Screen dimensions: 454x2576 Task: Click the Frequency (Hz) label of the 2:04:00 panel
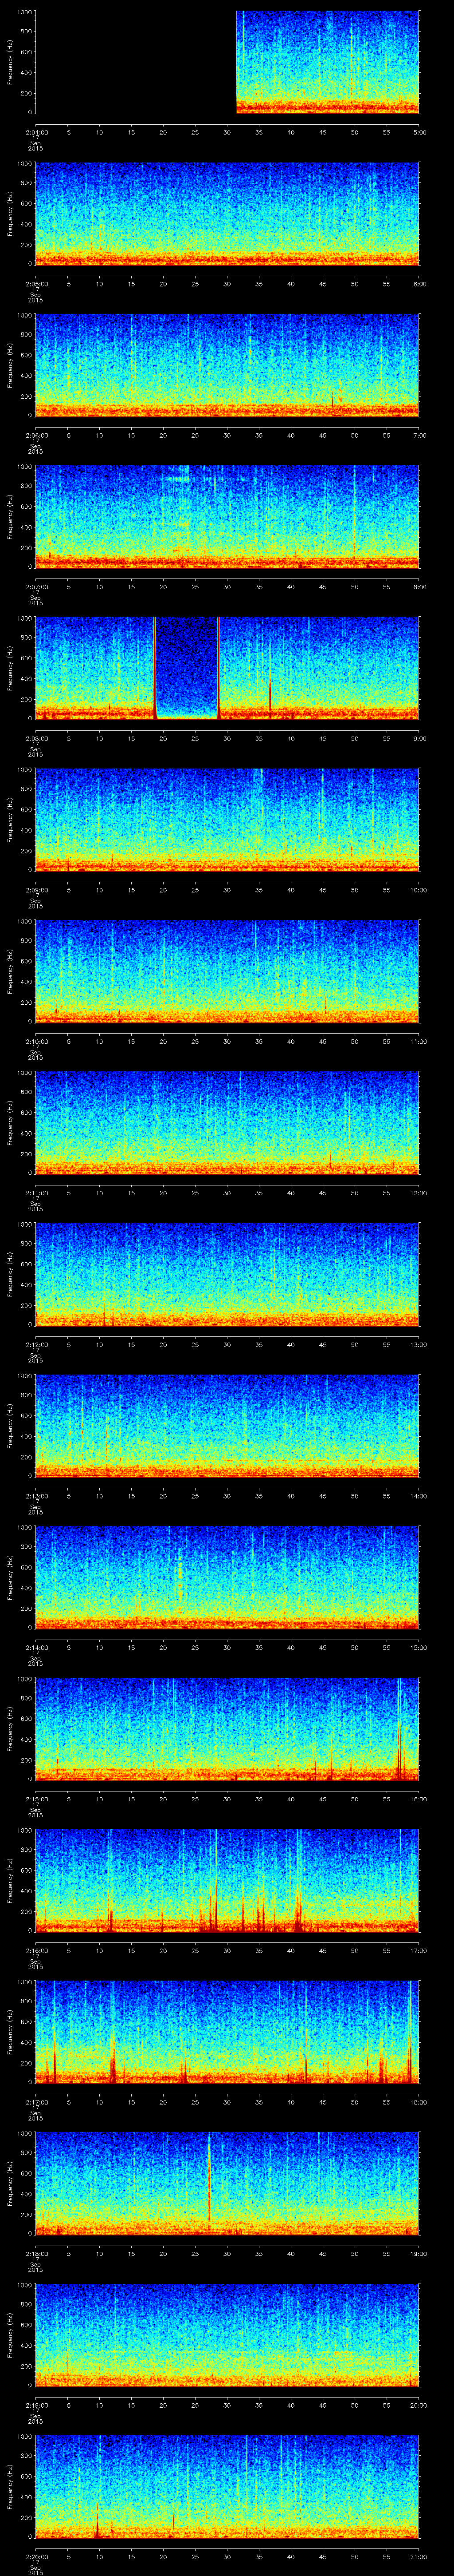(10, 62)
